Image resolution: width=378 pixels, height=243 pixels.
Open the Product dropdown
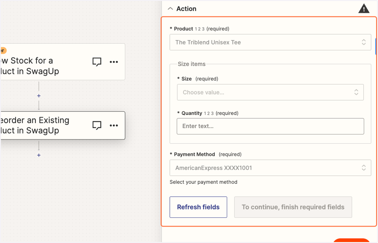coord(270,42)
